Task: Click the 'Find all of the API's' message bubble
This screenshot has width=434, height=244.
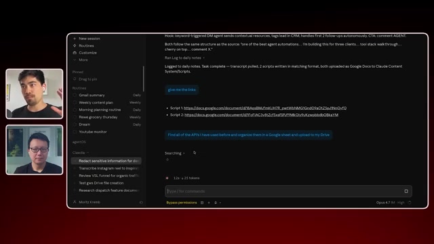Action: coord(248,135)
